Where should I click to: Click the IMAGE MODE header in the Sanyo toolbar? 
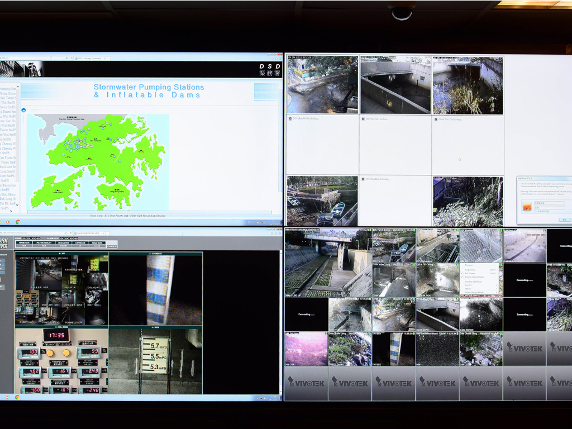pyautogui.click(x=97, y=242)
